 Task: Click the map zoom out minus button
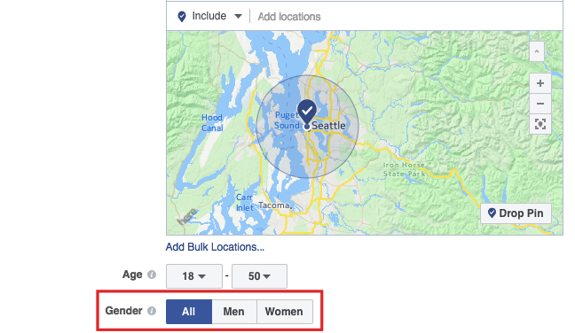[x=540, y=104]
